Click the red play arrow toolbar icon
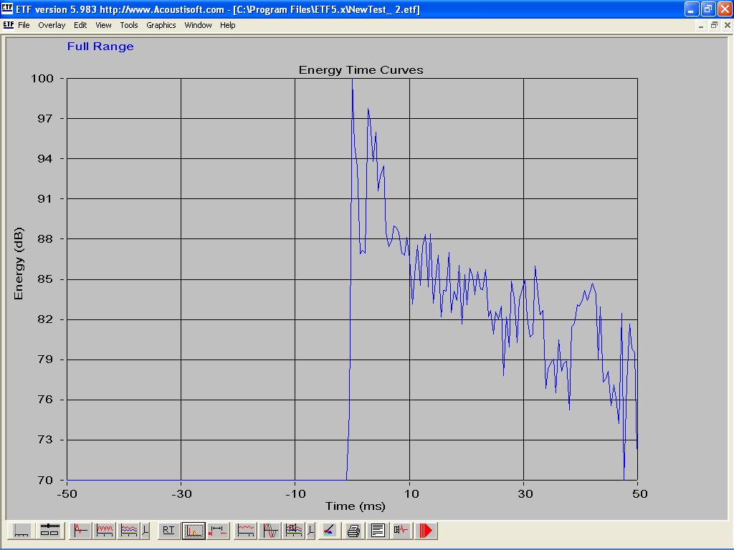 pos(426,531)
